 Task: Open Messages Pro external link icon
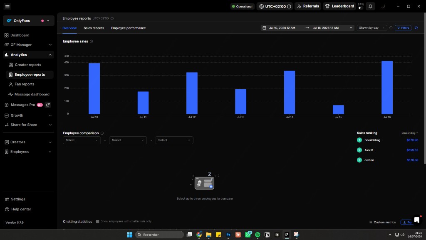(x=48, y=105)
